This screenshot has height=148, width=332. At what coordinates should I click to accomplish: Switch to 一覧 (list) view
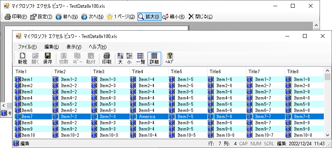point(140,59)
